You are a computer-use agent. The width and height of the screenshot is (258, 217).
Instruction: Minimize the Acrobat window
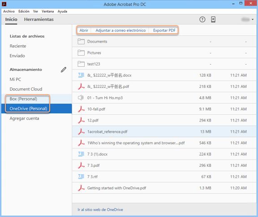tap(233, 4)
